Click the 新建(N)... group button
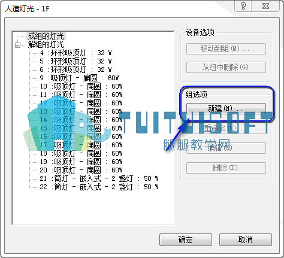This screenshot has height=258, width=284. [226, 108]
